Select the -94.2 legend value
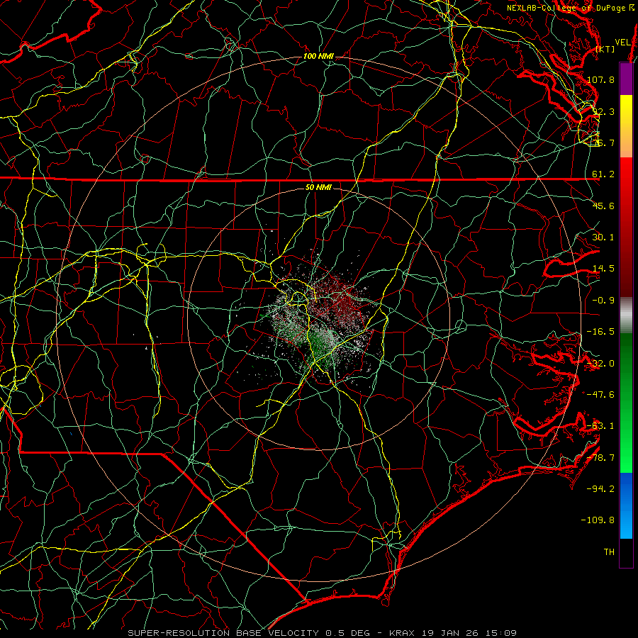Screen dimensions: 638x638 (x=600, y=489)
